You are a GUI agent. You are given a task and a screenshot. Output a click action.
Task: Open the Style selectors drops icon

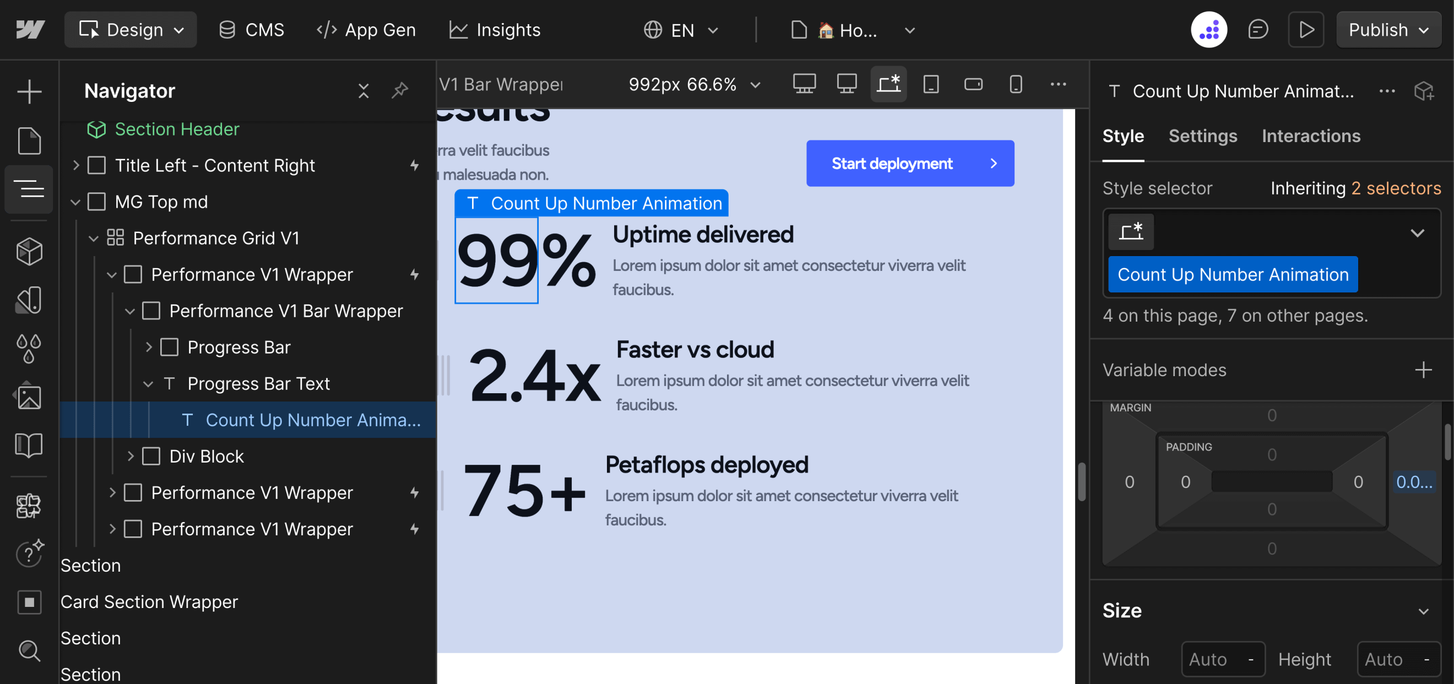tap(29, 348)
